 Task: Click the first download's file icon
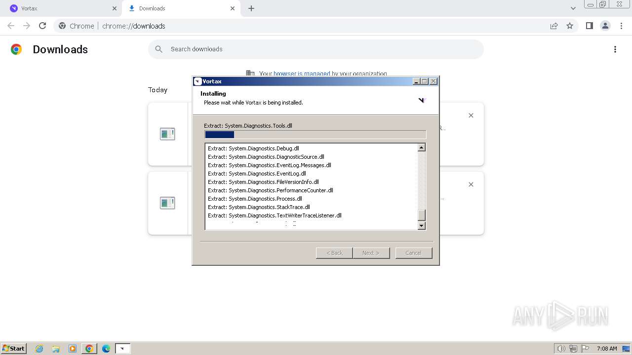tap(167, 134)
